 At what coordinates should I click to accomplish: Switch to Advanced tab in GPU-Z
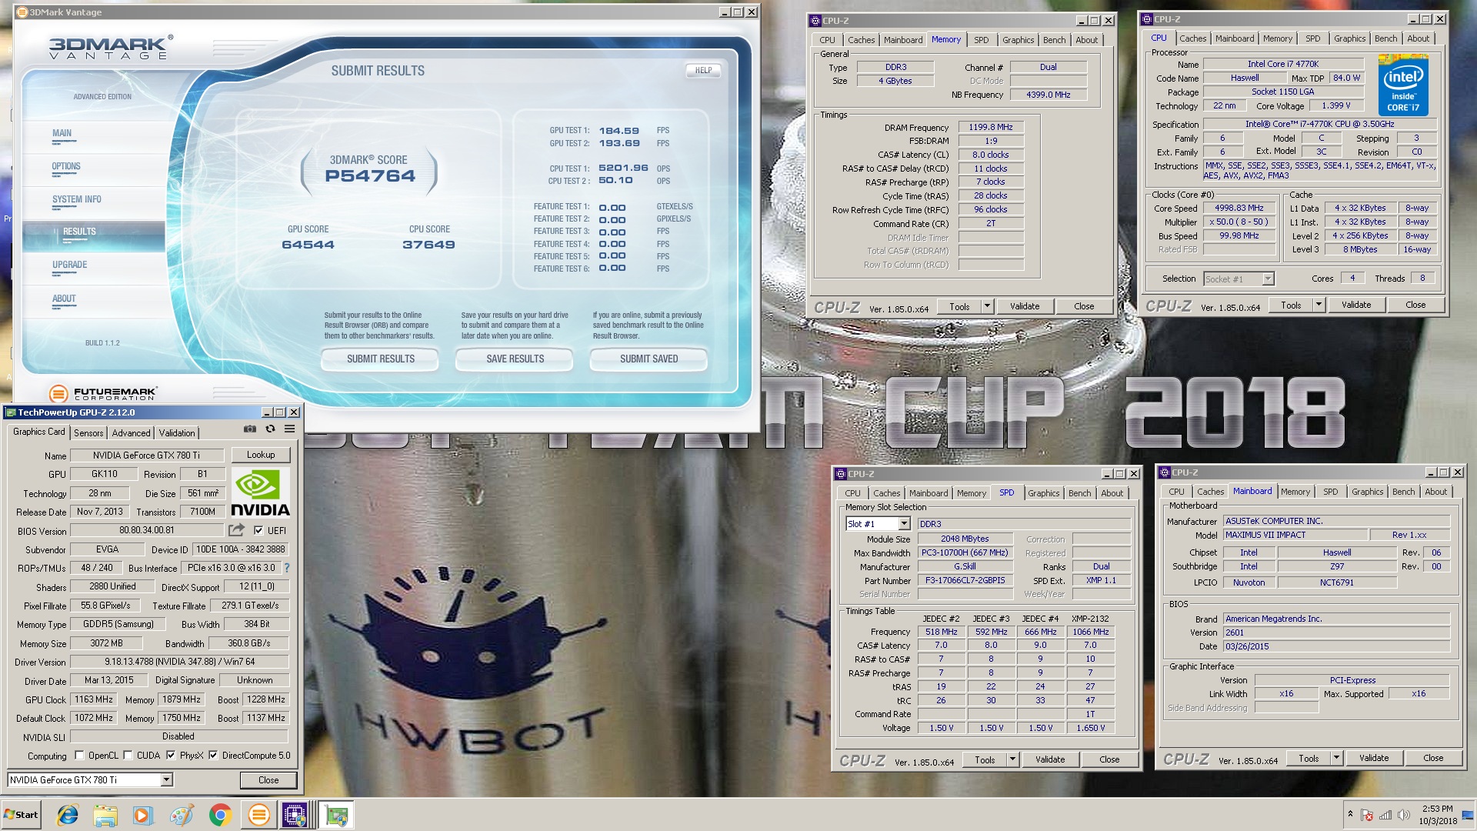pos(132,433)
